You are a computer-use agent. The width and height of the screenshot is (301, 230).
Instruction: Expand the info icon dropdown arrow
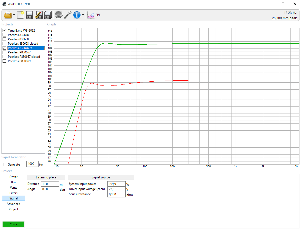pos(83,15)
